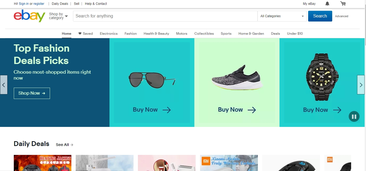The width and height of the screenshot is (366, 171).
Task: Go to previous carousel slide
Action: (4, 85)
